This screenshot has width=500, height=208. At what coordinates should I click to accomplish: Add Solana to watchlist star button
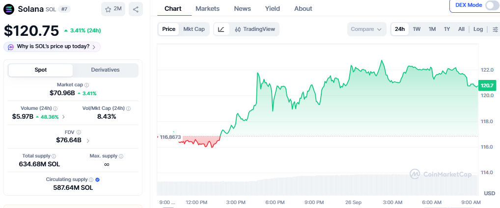point(113,9)
